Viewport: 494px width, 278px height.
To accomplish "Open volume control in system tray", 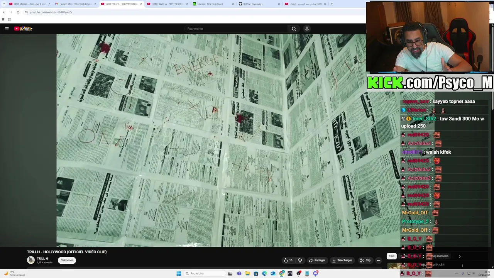I will coord(473,273).
